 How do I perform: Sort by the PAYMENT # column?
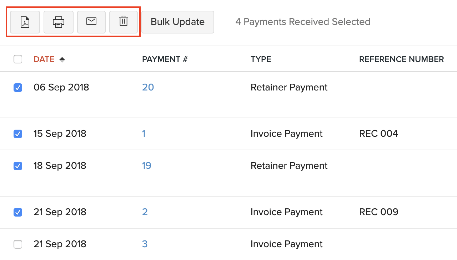pyautogui.click(x=165, y=59)
